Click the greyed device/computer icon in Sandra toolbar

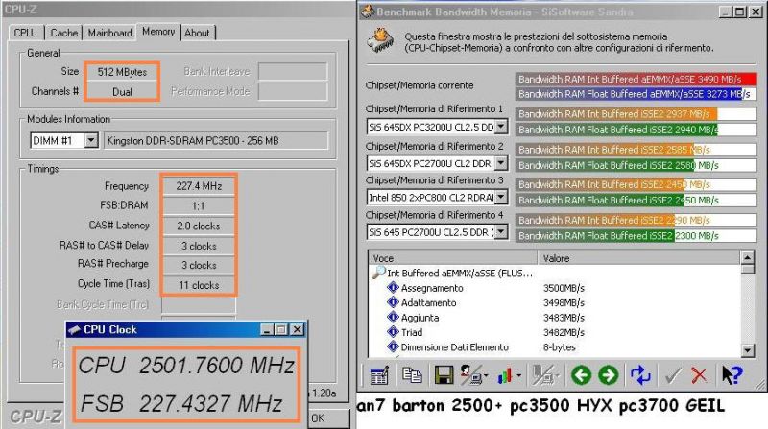point(542,375)
